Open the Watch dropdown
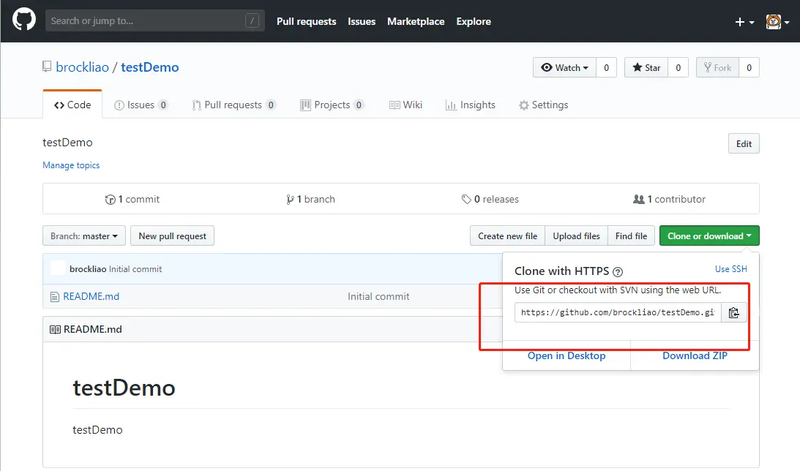The image size is (800, 471). (564, 67)
